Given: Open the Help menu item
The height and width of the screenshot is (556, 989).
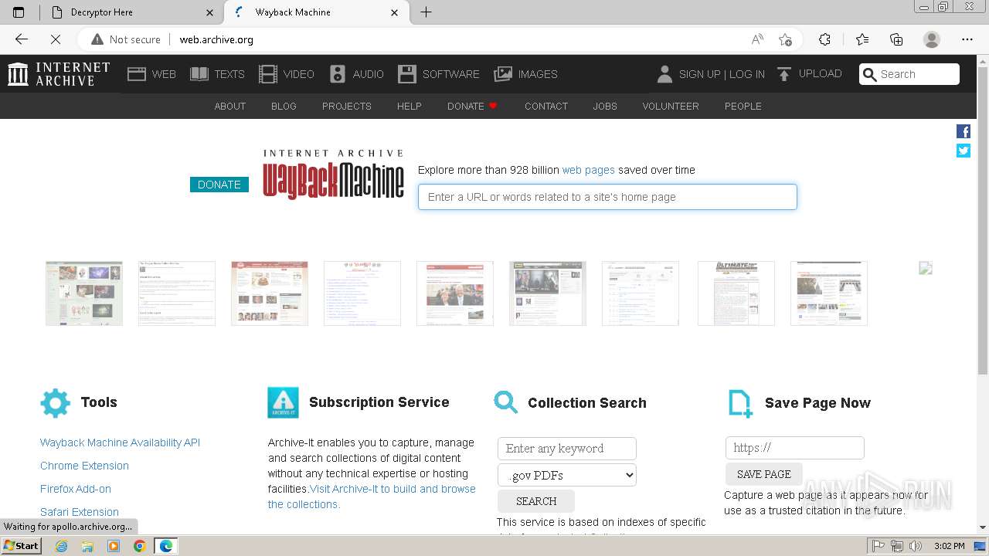Looking at the screenshot, I should [410, 107].
